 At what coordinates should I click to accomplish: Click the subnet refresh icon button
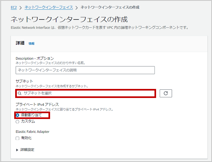tap(166, 93)
